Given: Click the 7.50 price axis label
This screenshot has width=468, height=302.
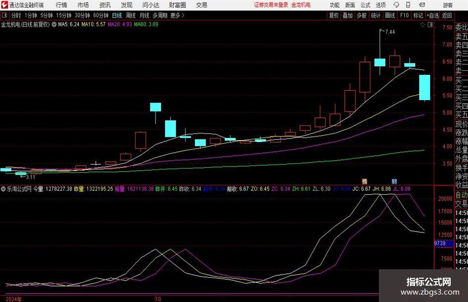Looking at the screenshot, I should pos(447,27).
